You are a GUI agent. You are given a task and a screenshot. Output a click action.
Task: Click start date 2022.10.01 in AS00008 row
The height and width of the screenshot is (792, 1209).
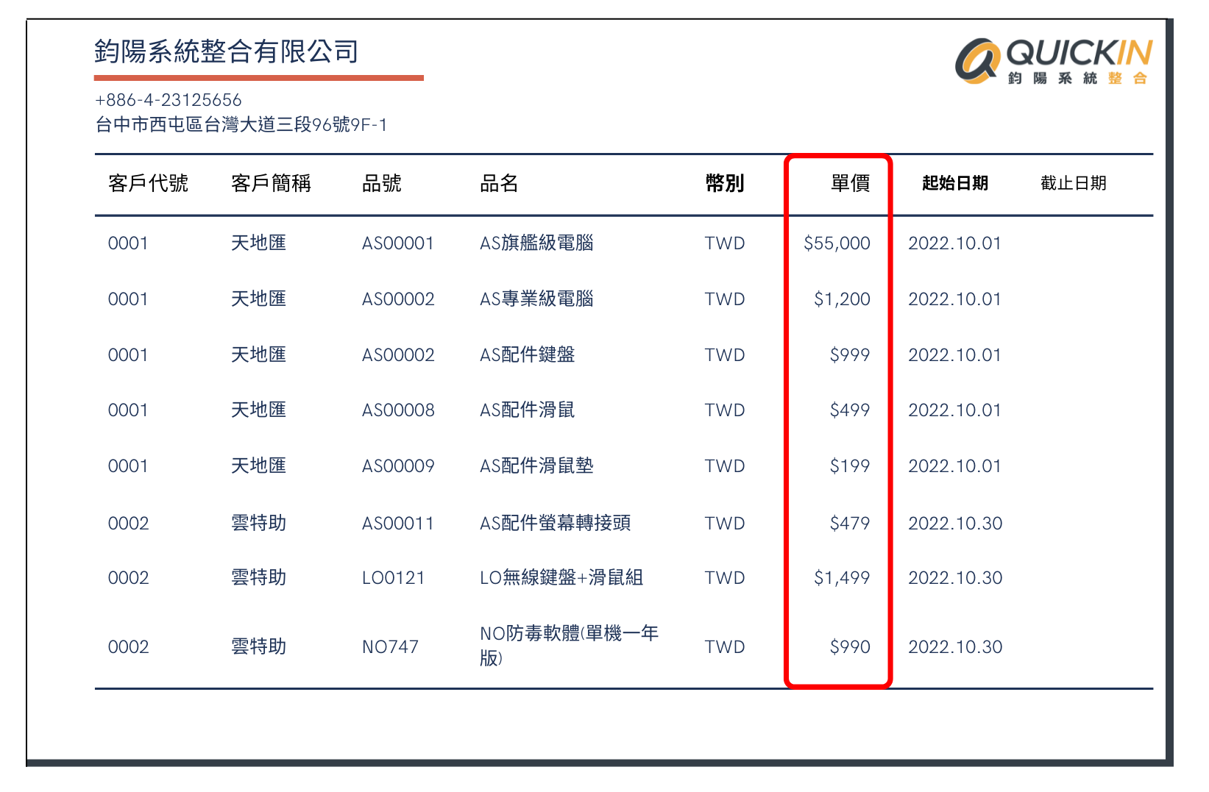tap(954, 410)
